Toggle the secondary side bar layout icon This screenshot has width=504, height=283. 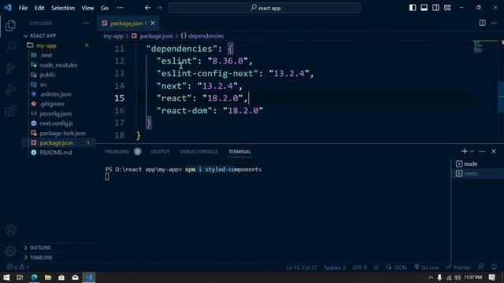point(435,8)
